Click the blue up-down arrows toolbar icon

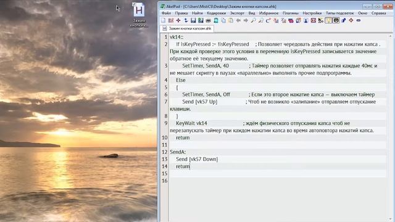click(x=186, y=20)
